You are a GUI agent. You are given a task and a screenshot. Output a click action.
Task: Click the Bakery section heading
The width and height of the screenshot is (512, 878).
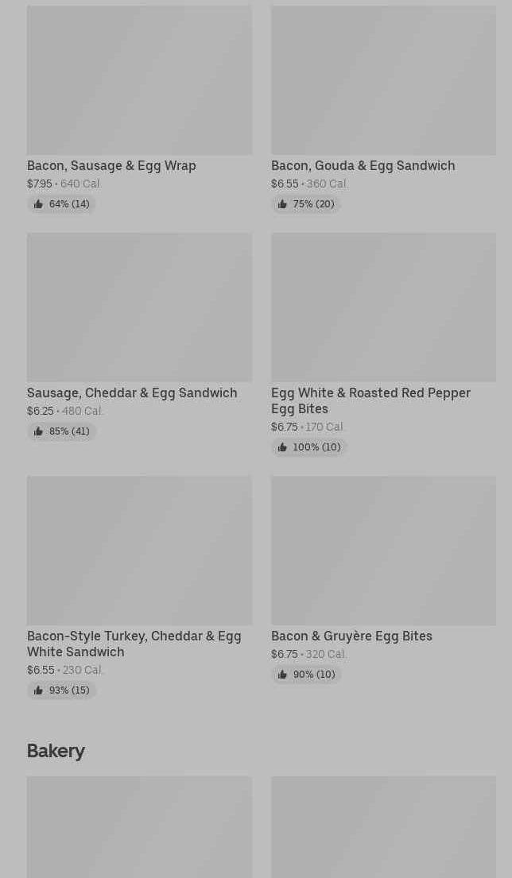(x=56, y=751)
